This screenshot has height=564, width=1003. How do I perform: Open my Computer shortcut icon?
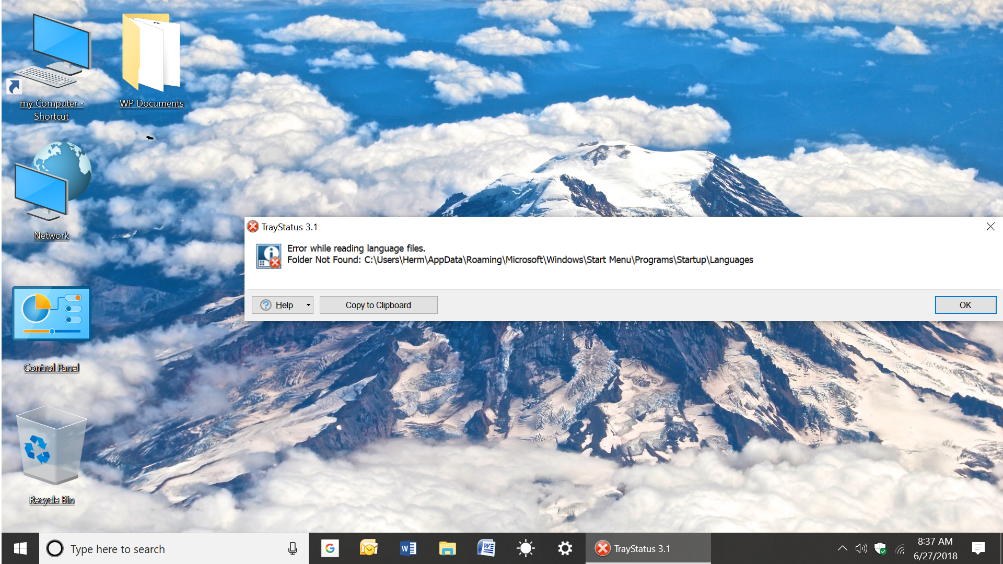[x=51, y=52]
